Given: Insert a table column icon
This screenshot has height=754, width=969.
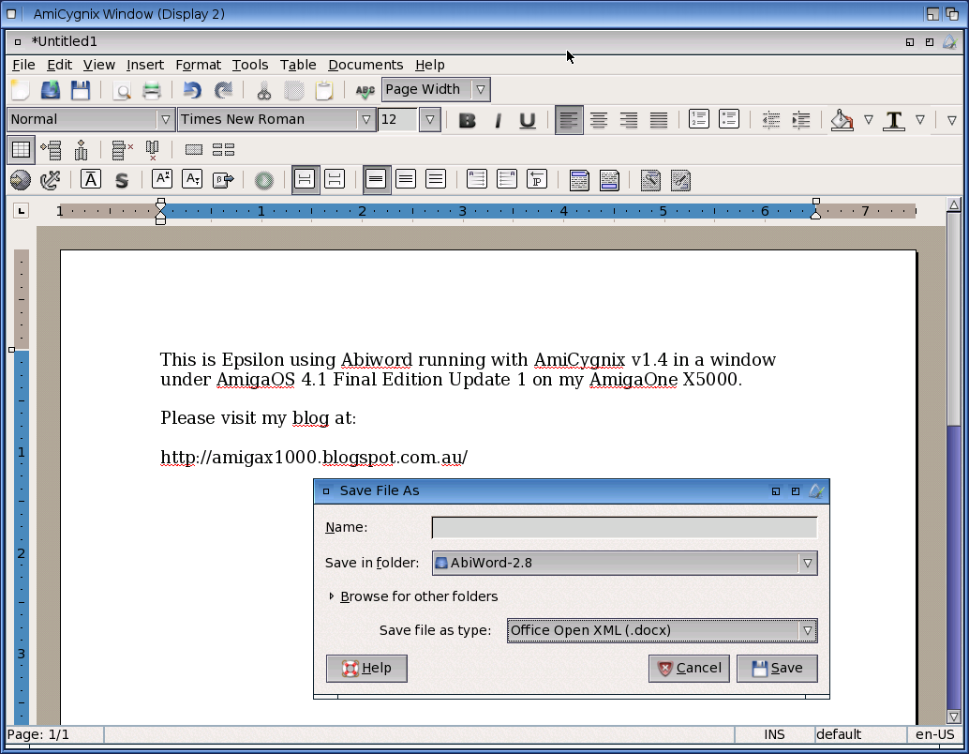Looking at the screenshot, I should (81, 150).
